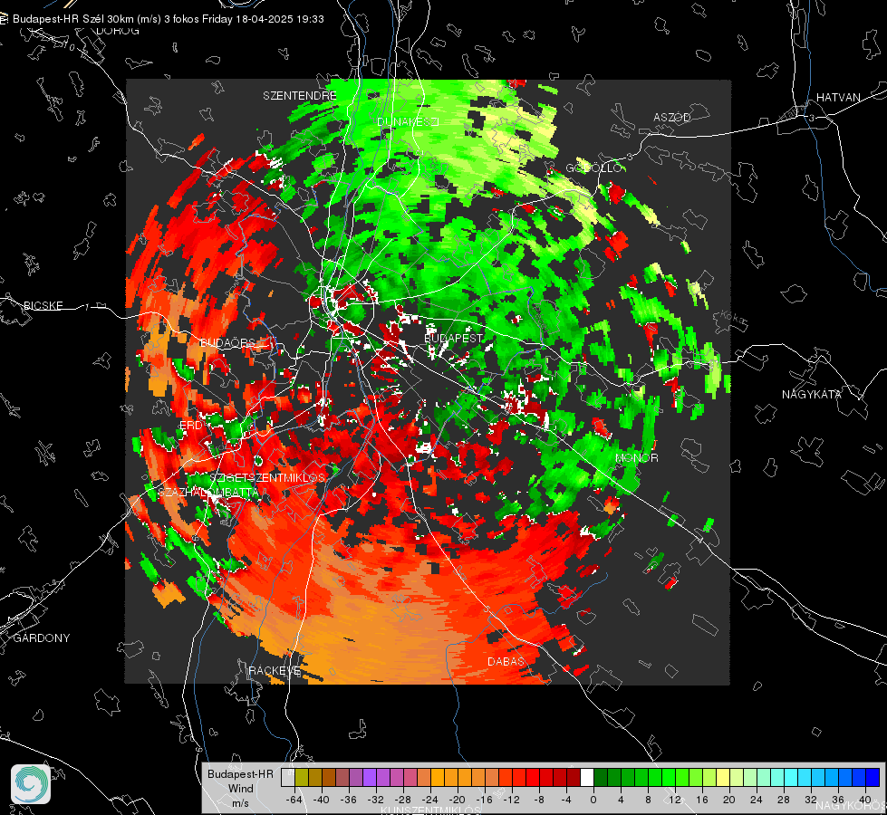Image resolution: width=887 pixels, height=815 pixels.
Task: Click the -40 legend value
Action: 322,800
